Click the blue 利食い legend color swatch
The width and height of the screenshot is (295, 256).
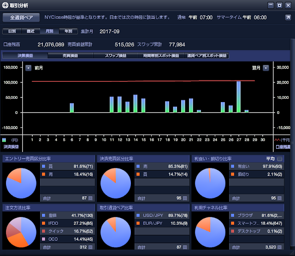(x=232, y=166)
